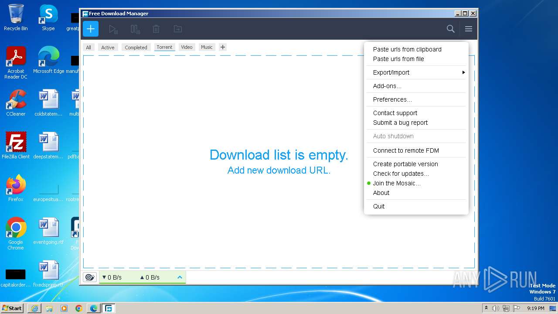Choose Paste urls from clipboard

pos(416,49)
